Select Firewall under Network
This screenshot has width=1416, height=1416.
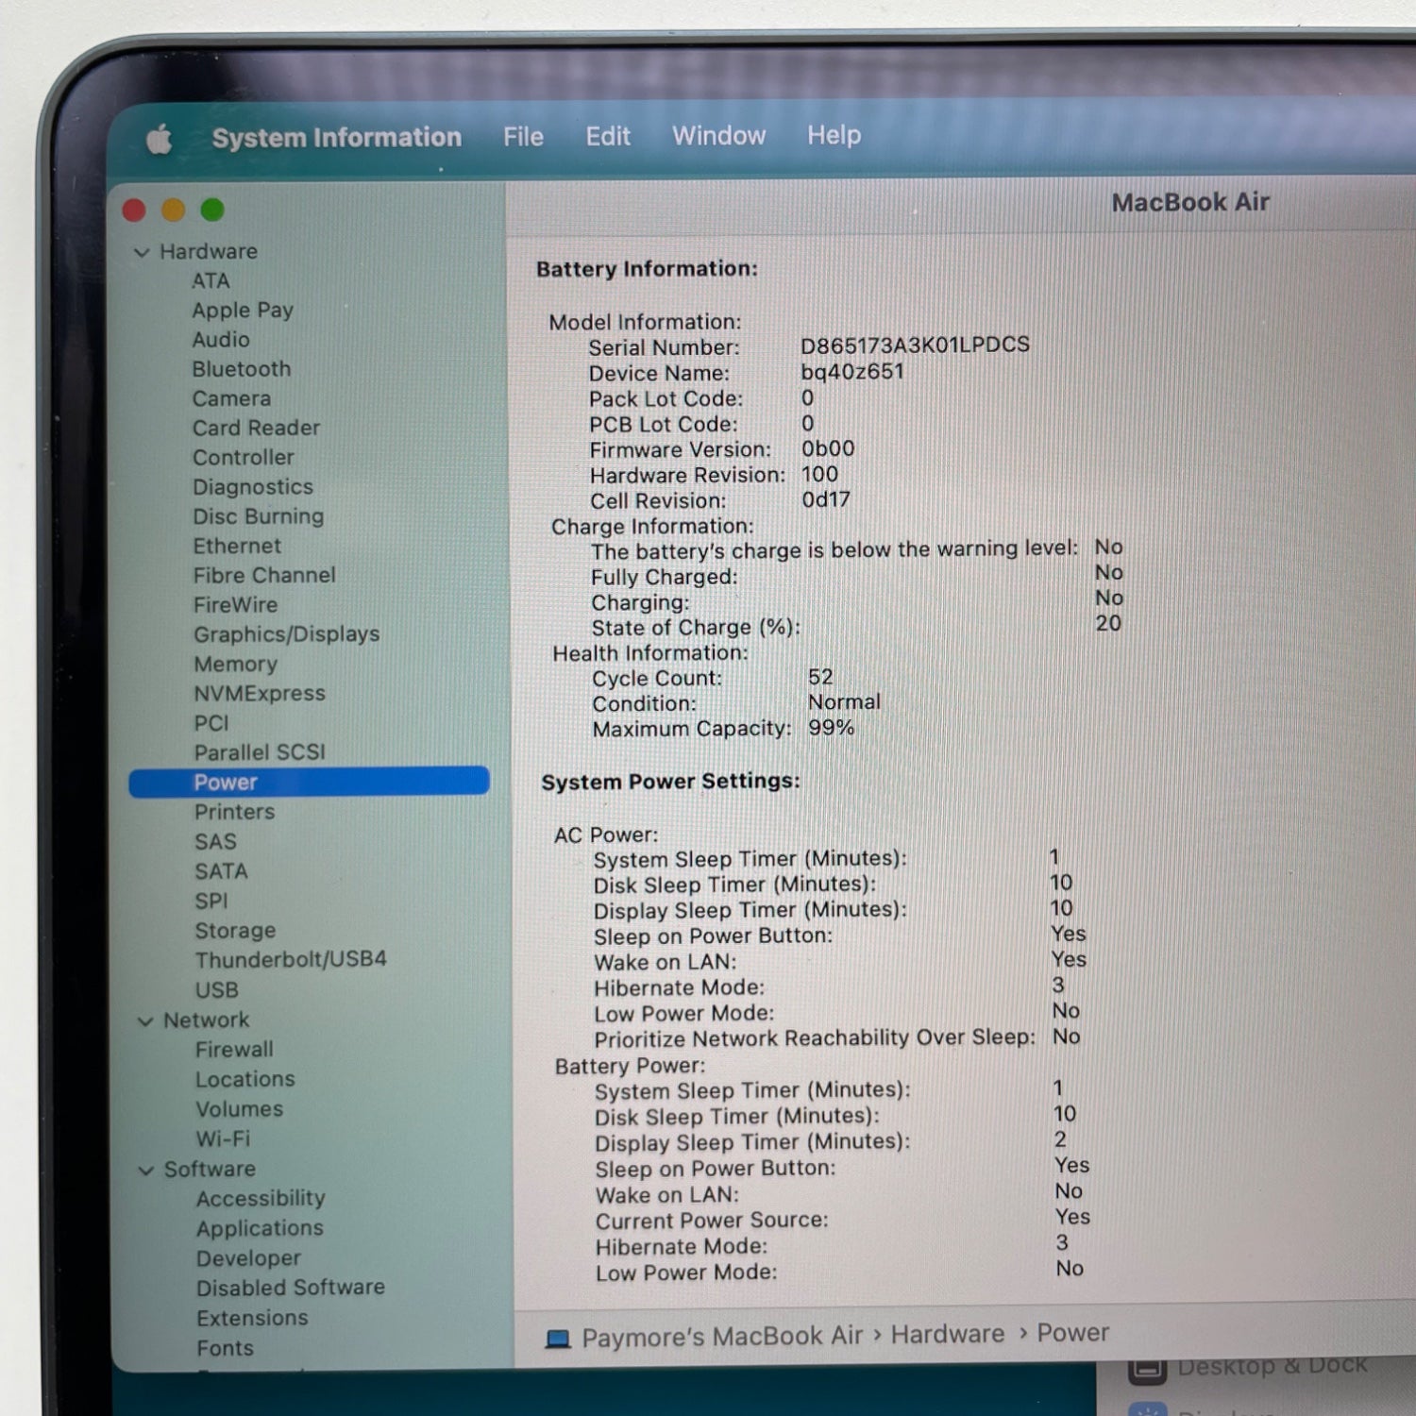pyautogui.click(x=234, y=1050)
